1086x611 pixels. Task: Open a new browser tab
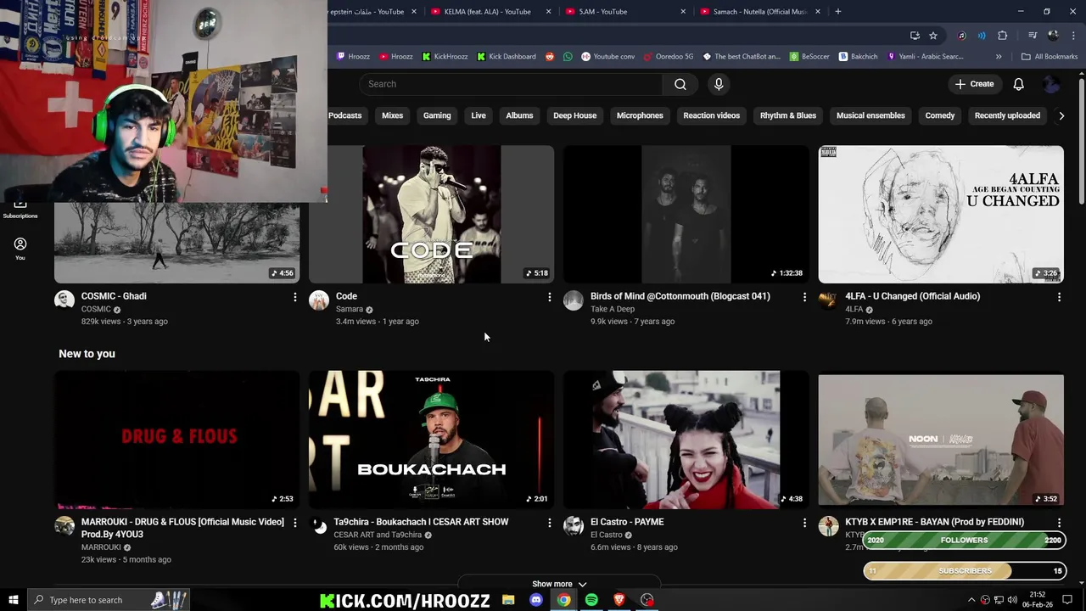[838, 12]
